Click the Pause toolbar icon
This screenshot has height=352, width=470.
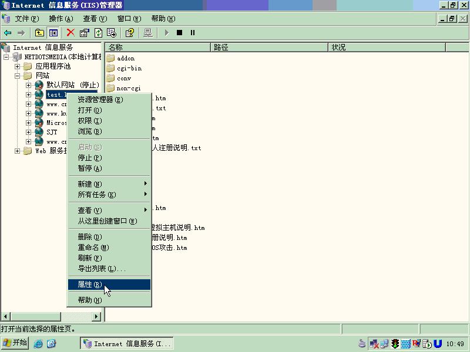click(x=192, y=33)
